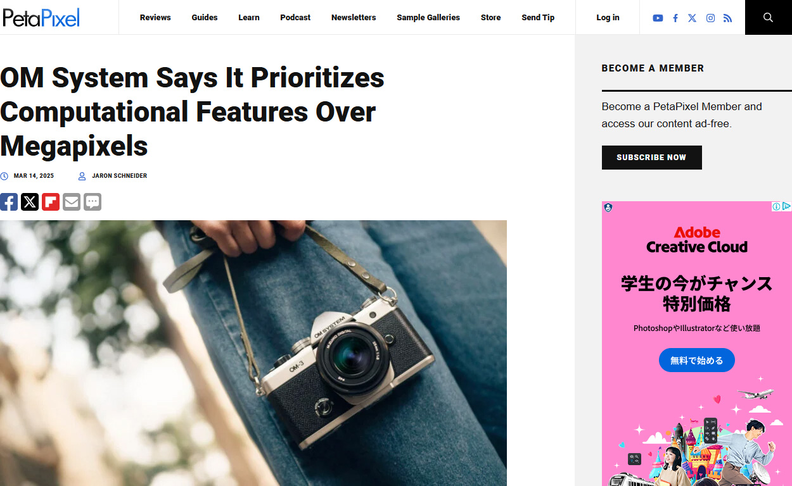Open the X (Twitter) header icon
The height and width of the screenshot is (486, 792).
point(692,18)
